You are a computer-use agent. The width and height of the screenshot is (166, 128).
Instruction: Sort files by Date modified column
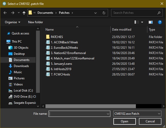(122, 30)
